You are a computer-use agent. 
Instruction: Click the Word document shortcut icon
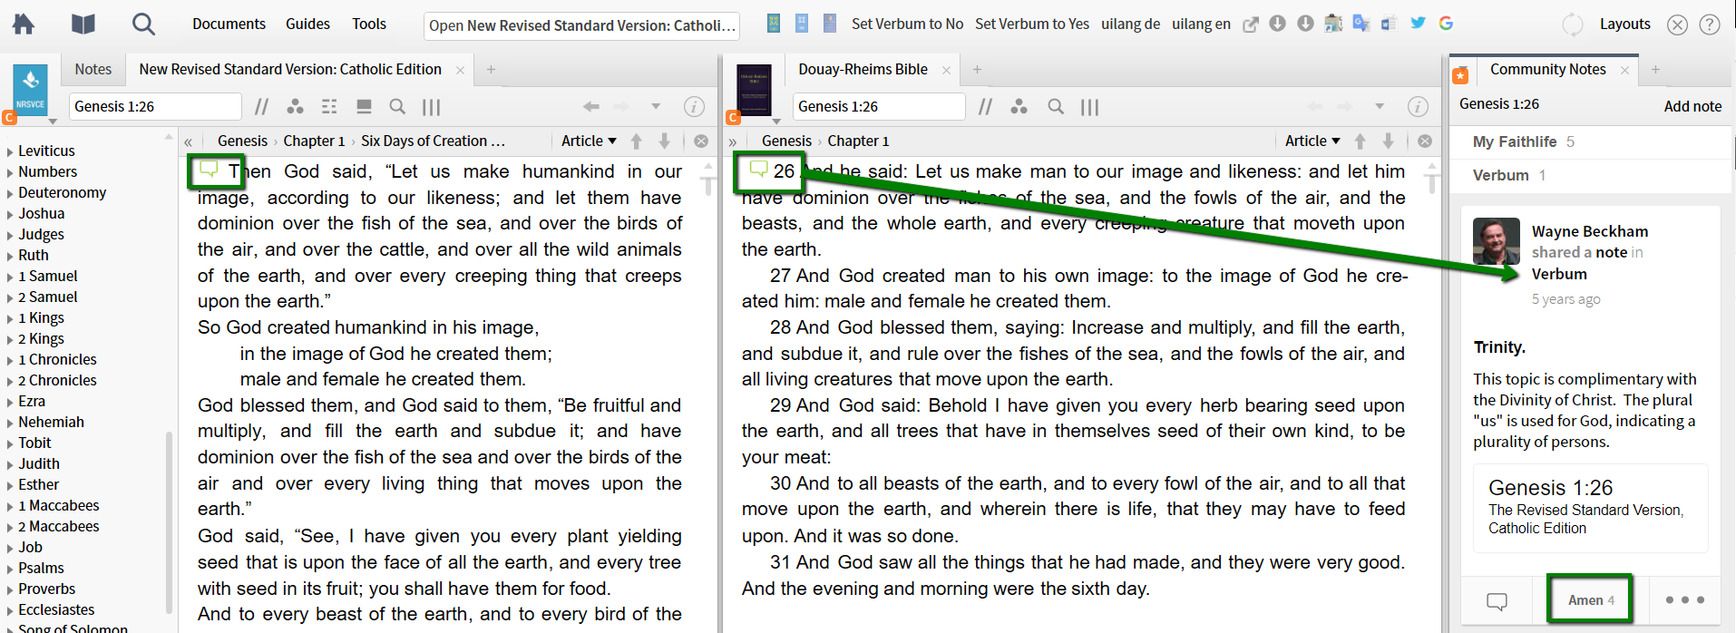pyautogui.click(x=1389, y=24)
